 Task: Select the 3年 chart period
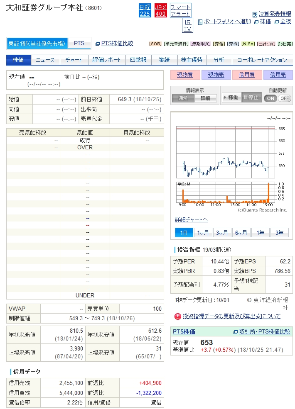pyautogui.click(x=279, y=233)
